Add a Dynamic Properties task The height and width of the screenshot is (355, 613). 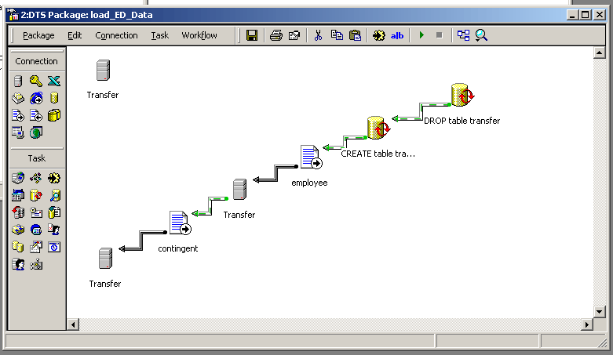pos(36,264)
